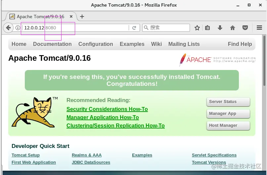Viewport: 267px width, 175px height.
Task: Select the Apache Tomcat/9.0.16 browser tab
Action: [41, 17]
